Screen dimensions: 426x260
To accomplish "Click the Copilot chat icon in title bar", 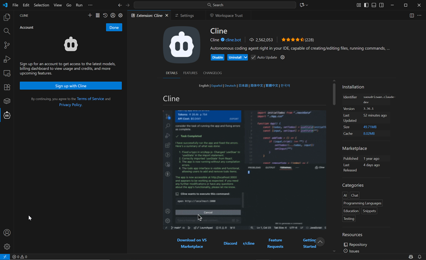I will pyautogui.click(x=302, y=5).
